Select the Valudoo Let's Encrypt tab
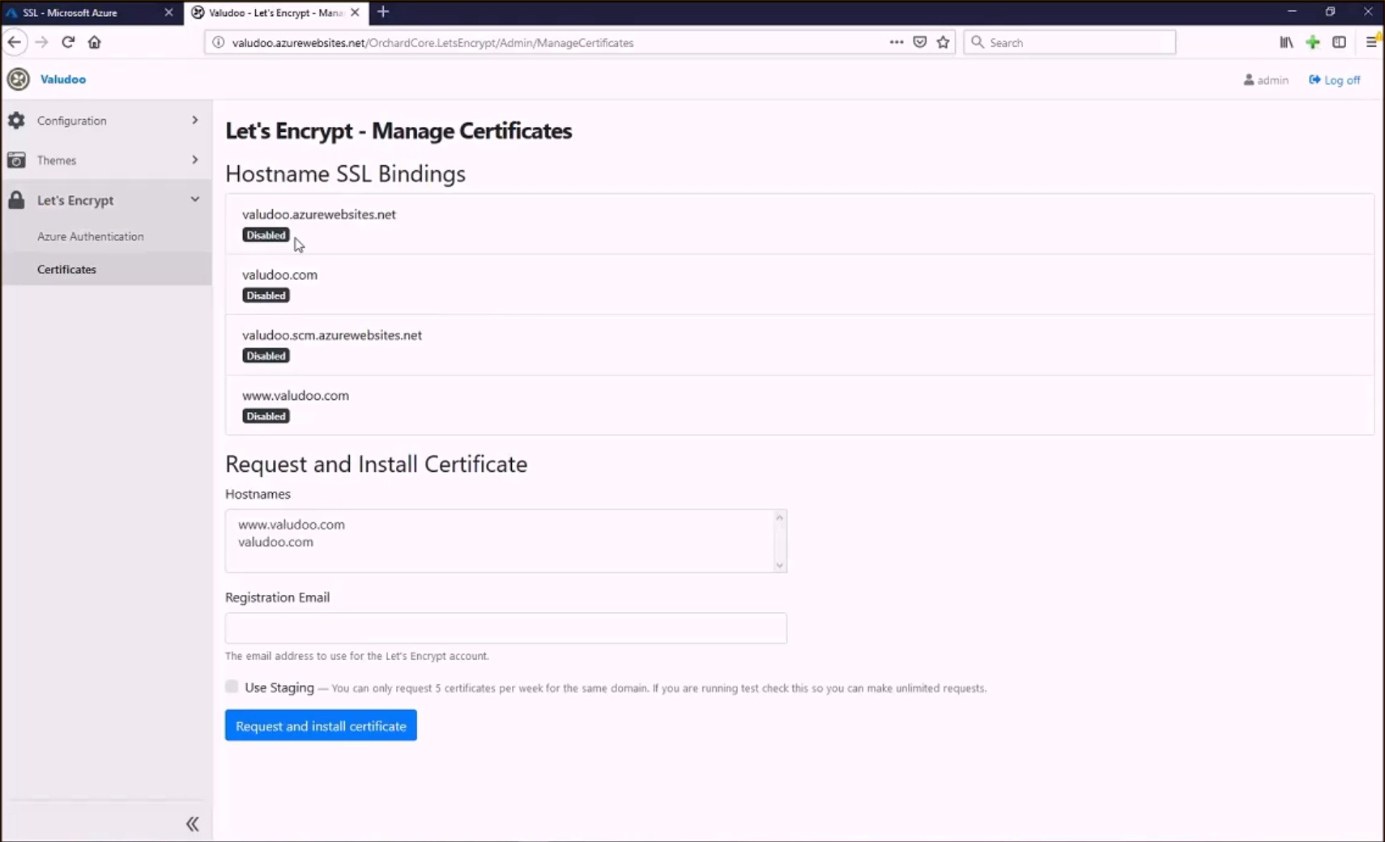 [276, 12]
